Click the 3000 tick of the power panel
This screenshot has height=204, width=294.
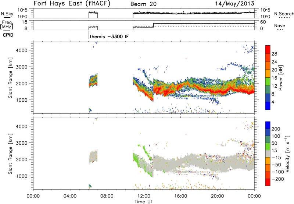tap(21, 67)
